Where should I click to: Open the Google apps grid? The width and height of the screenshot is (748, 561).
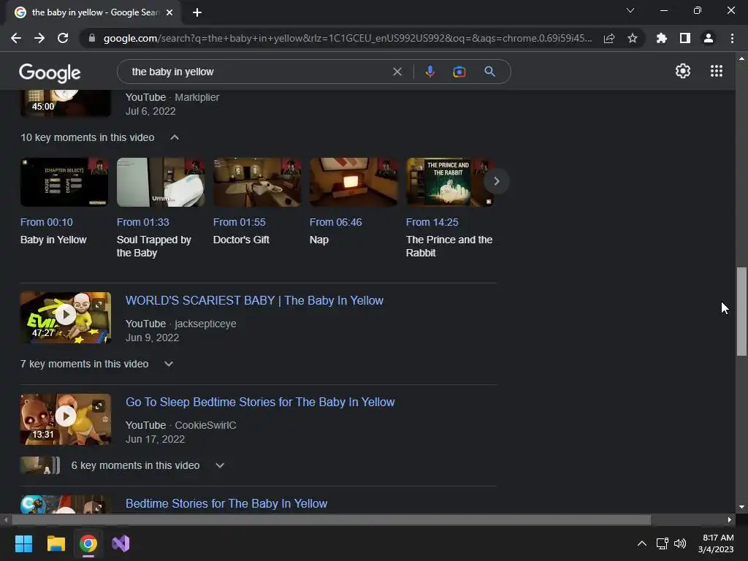[717, 71]
